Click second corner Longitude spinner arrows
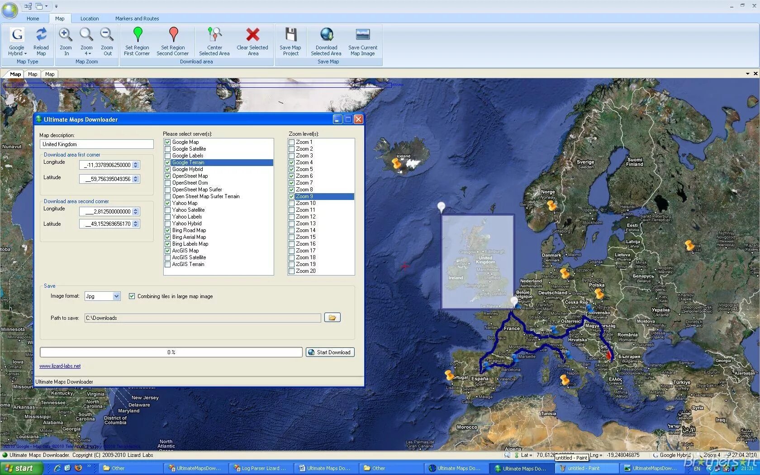Viewport: 760px width, 475px height. click(136, 212)
